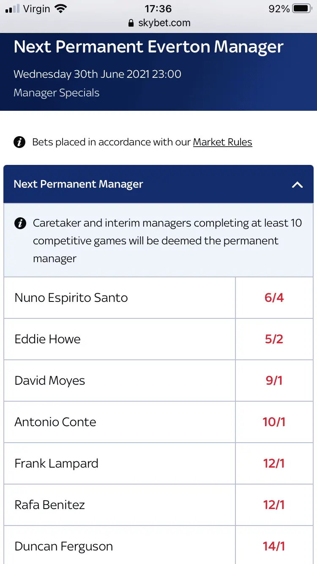This screenshot has width=317, height=564.
Task: Collapse the Next Permanent Manager chevron
Action: tap(298, 184)
